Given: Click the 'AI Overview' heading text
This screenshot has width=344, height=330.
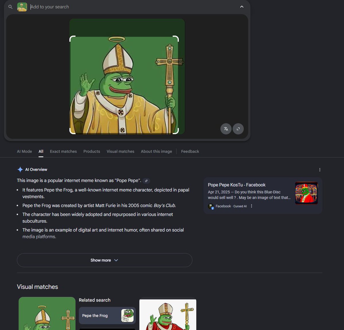Looking at the screenshot, I should 36,169.
